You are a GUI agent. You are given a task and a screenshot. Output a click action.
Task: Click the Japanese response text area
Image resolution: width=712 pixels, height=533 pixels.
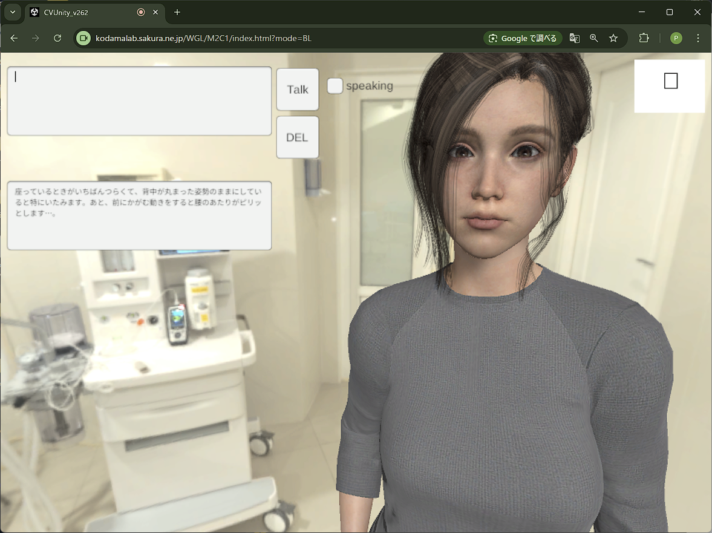pyautogui.click(x=139, y=215)
